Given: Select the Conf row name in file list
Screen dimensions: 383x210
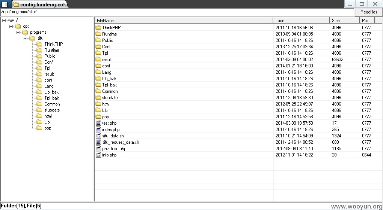Looking at the screenshot, I should coord(106,46).
